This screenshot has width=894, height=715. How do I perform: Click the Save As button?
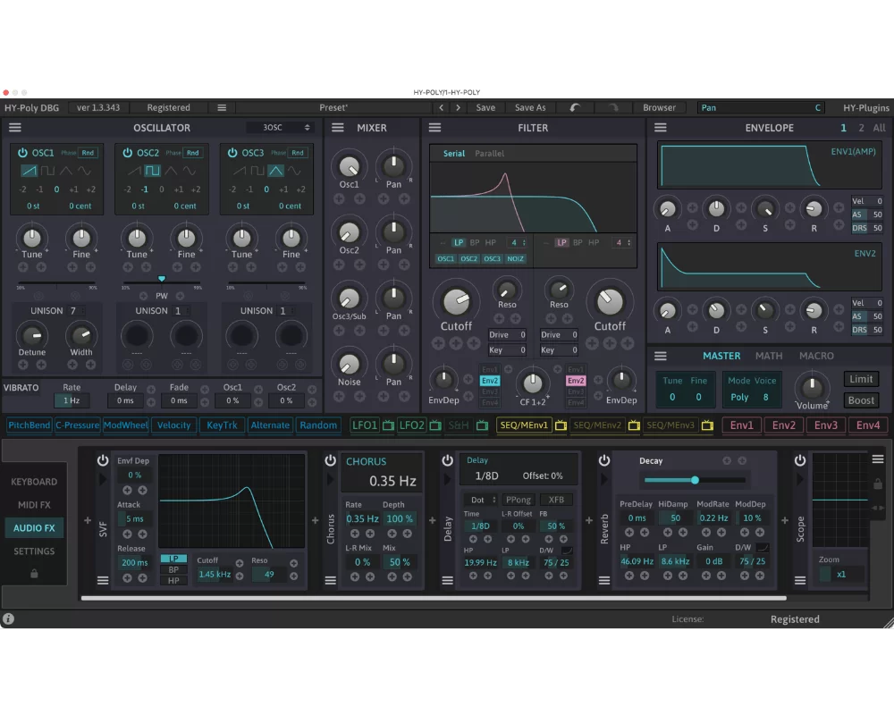(x=530, y=108)
